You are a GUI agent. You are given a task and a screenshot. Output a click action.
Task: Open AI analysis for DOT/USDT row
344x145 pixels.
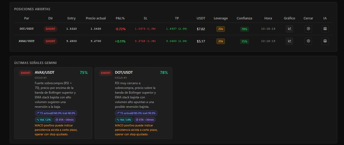[325, 29]
